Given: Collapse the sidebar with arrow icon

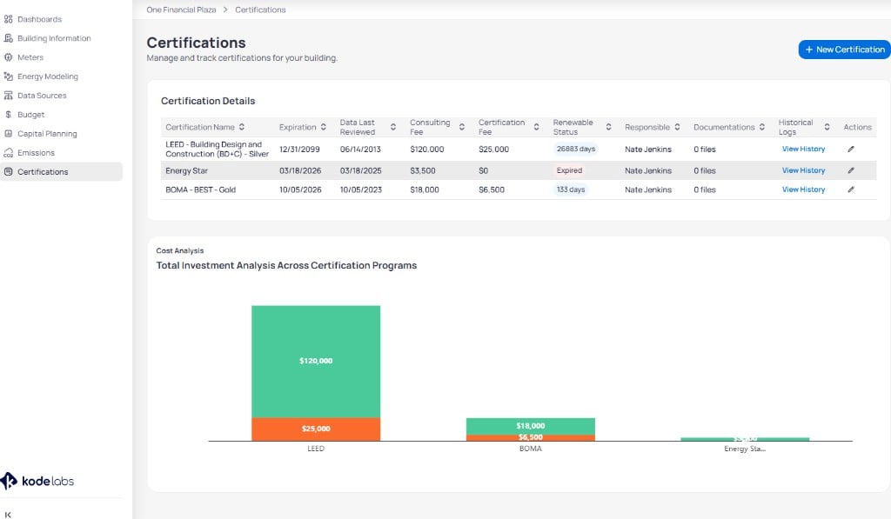Looking at the screenshot, I should pyautogui.click(x=8, y=515).
